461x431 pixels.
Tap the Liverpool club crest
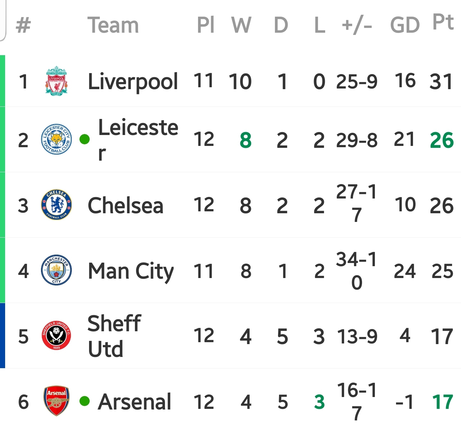point(56,81)
